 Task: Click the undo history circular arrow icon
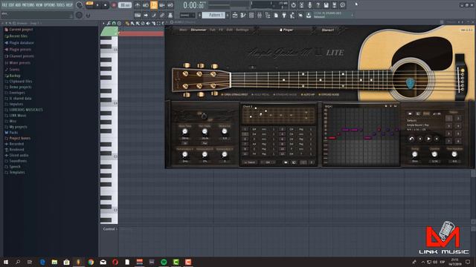click(x=293, y=5)
